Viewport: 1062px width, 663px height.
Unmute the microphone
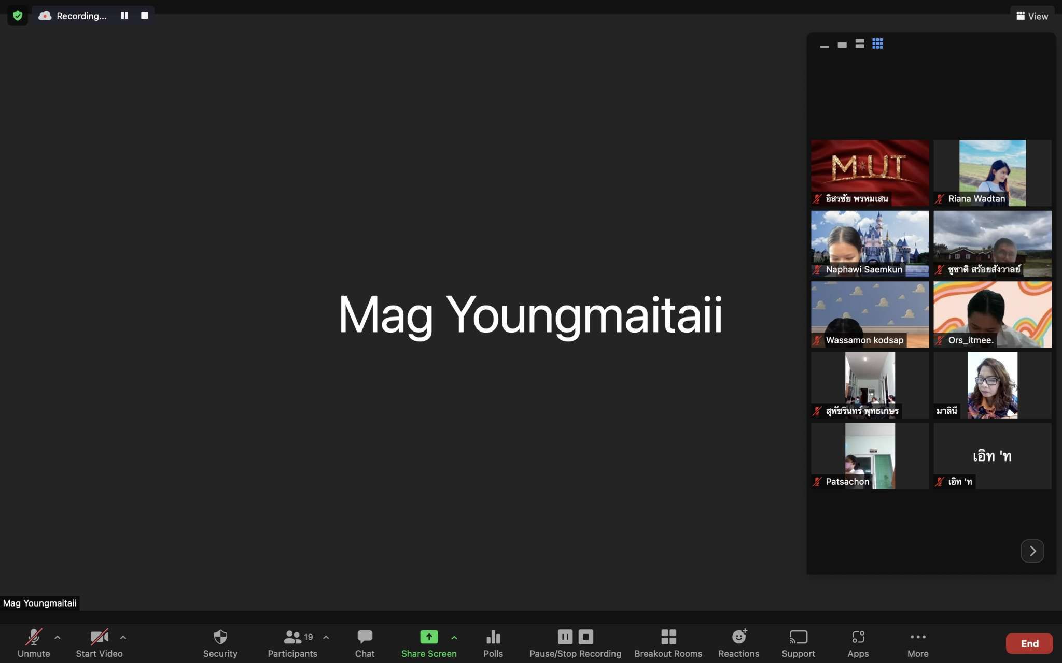34,637
